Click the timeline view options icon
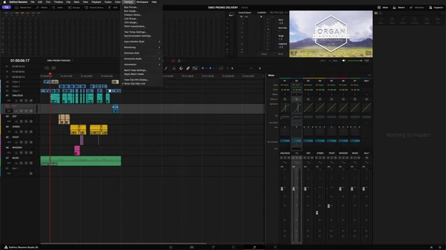This screenshot has height=250, width=446. (47, 68)
